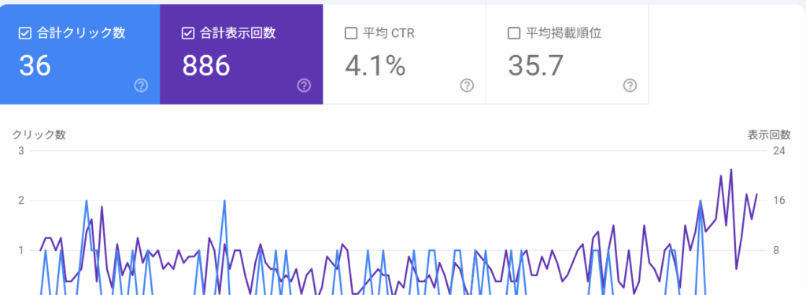Select the average position value 35.7
Viewport: 806px width, 295px height.
pos(535,65)
